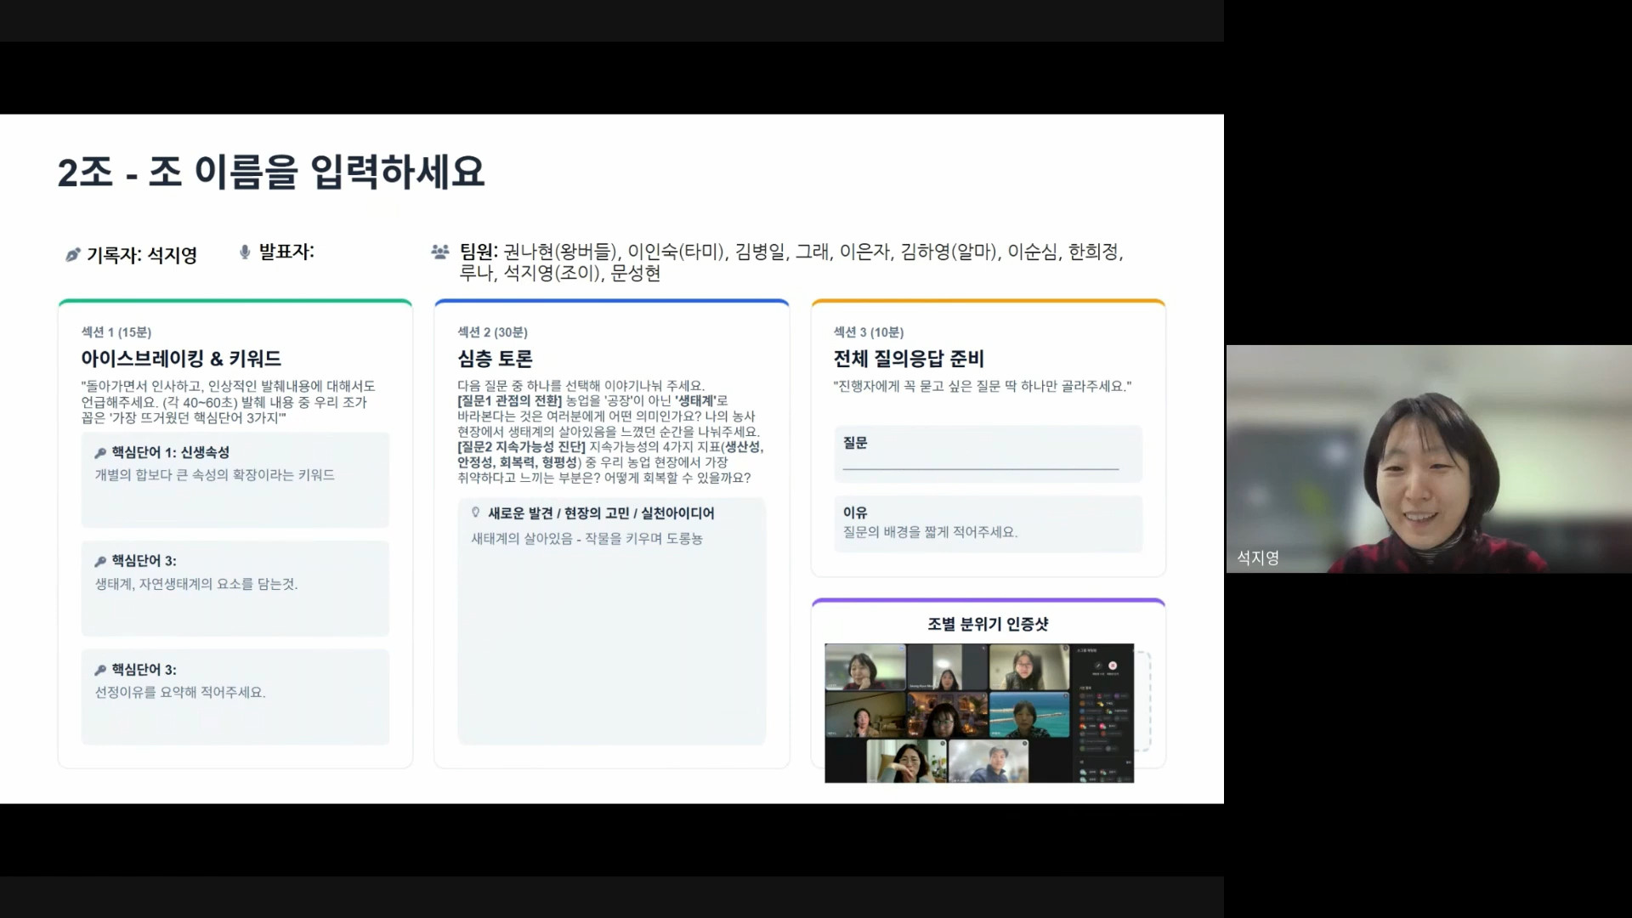1632x918 pixels.
Task: Click the 심층 토론 notes text area
Action: pos(611,637)
